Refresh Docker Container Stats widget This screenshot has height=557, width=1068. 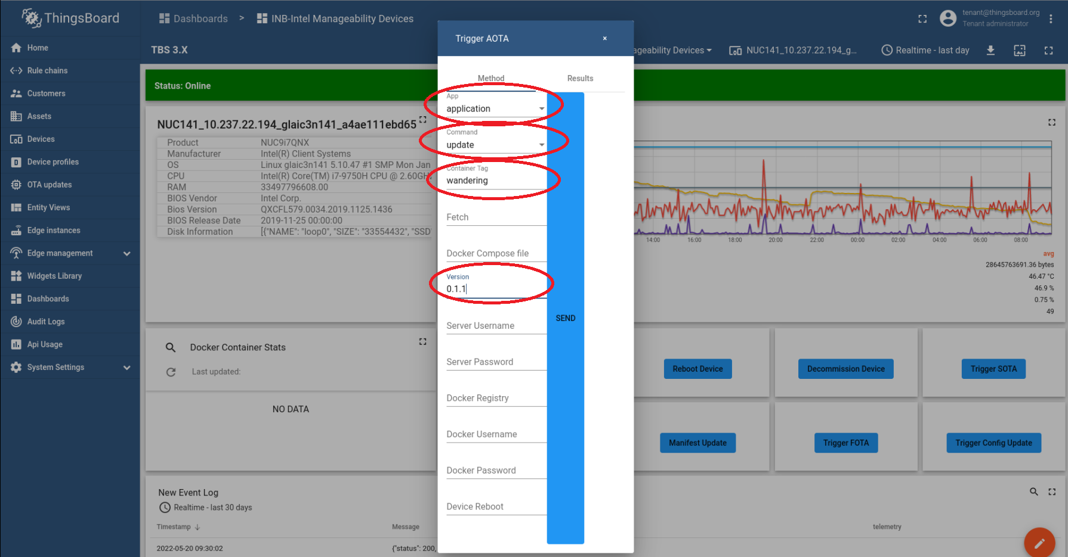tap(171, 372)
